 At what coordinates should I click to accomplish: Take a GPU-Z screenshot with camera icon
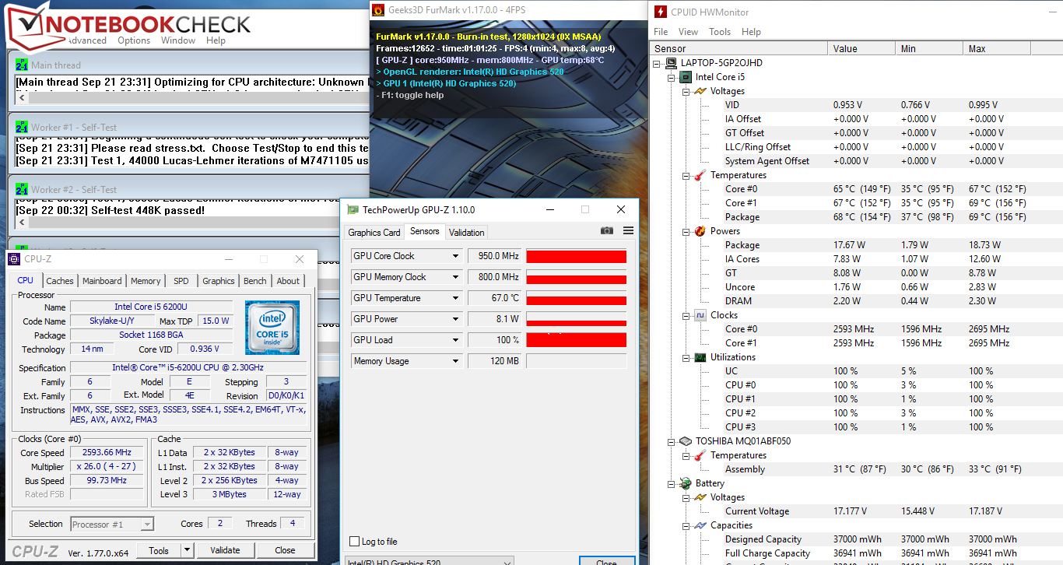(607, 231)
